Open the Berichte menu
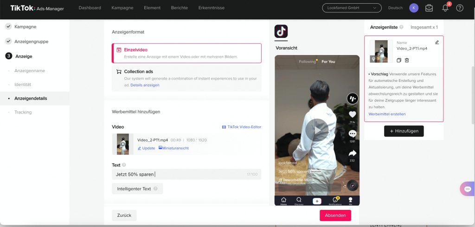The image size is (475, 227). tap(180, 8)
